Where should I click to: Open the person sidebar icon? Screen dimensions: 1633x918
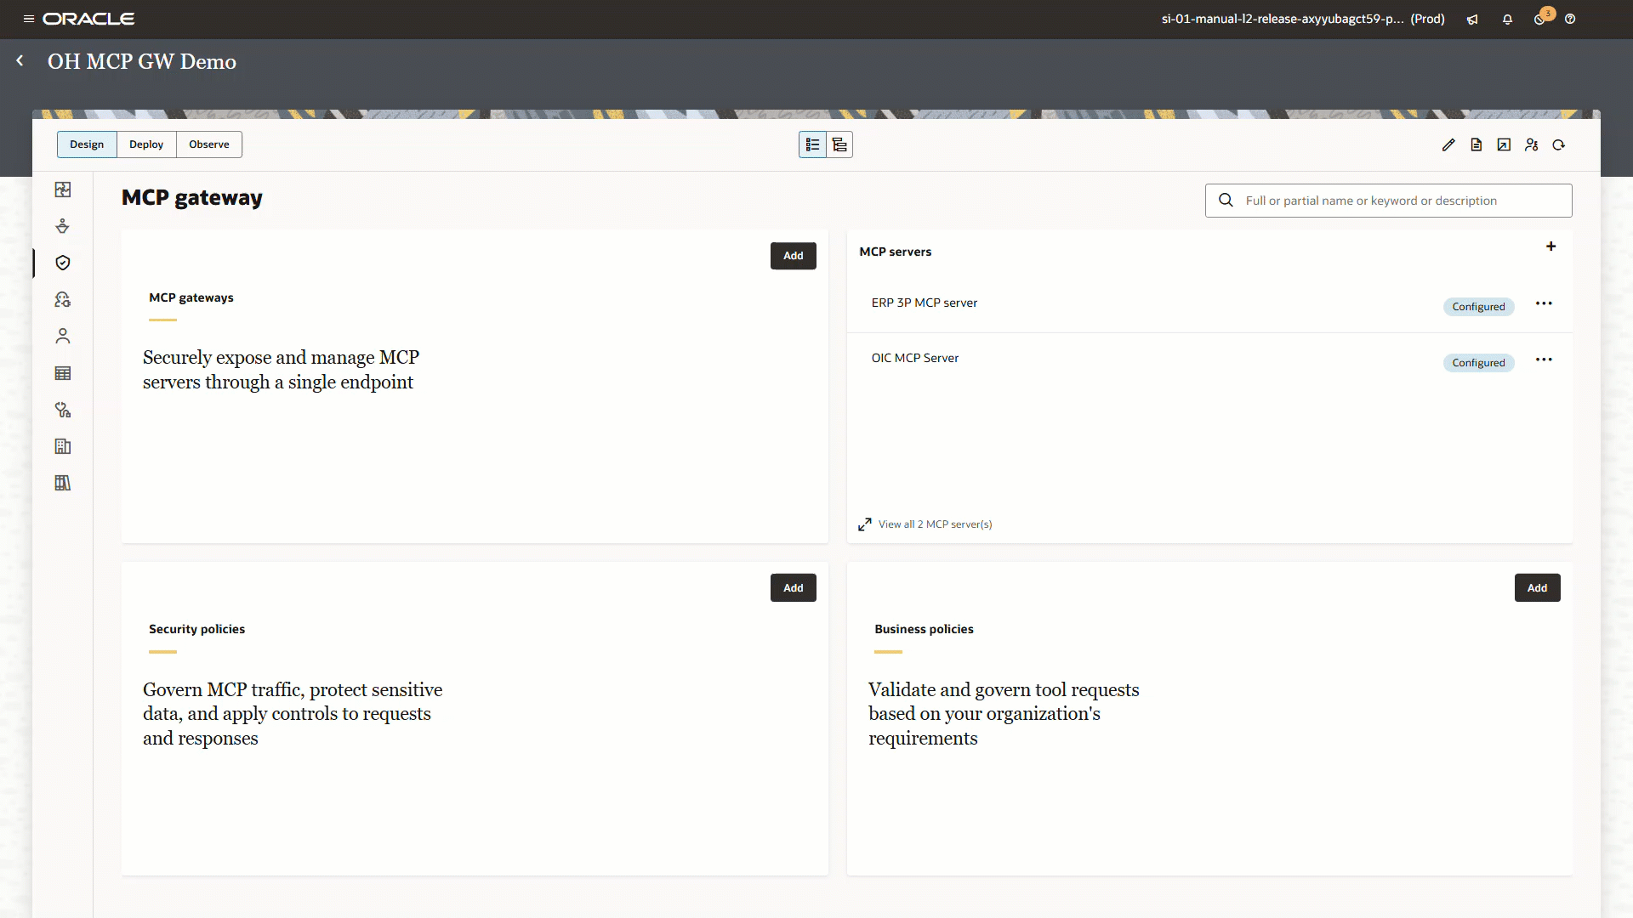(63, 337)
